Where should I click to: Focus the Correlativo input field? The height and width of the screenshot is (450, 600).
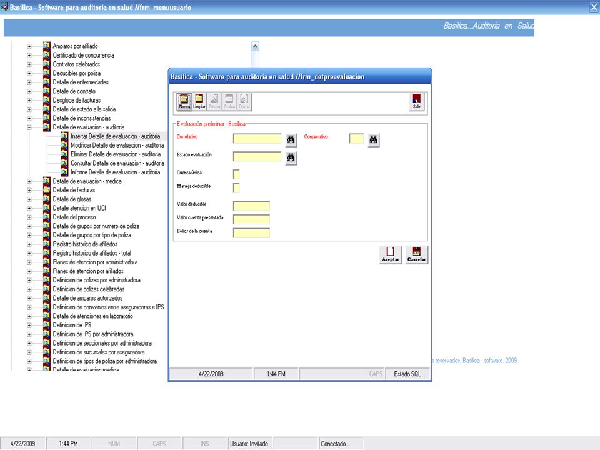[x=257, y=139]
